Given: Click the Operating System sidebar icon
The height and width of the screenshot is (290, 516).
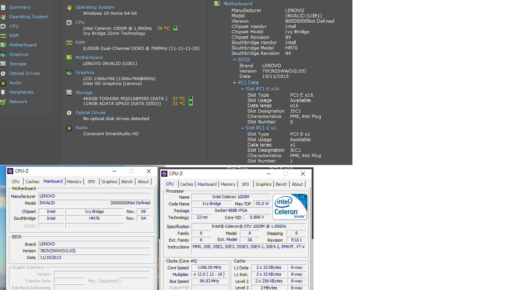Looking at the screenshot, I should tap(3, 17).
